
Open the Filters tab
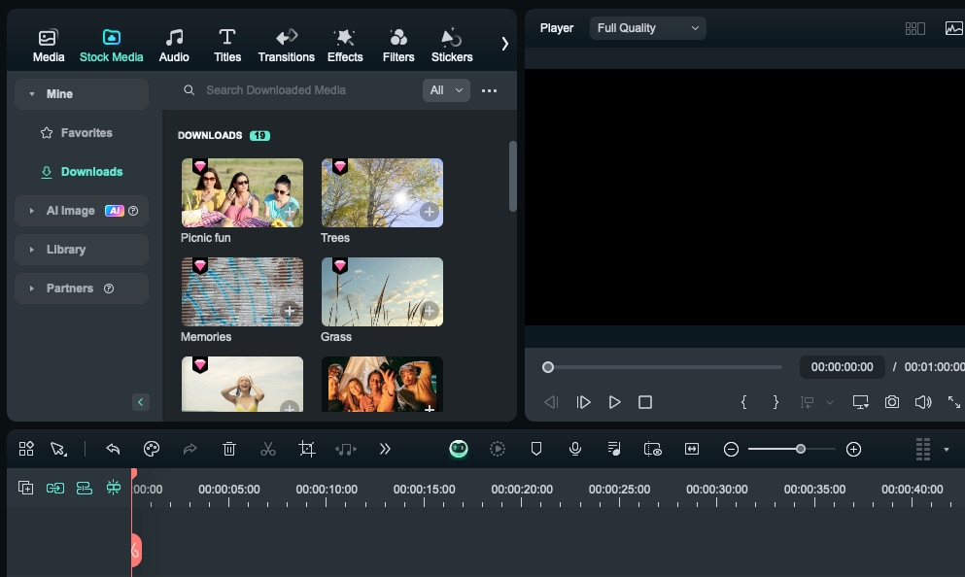(398, 46)
